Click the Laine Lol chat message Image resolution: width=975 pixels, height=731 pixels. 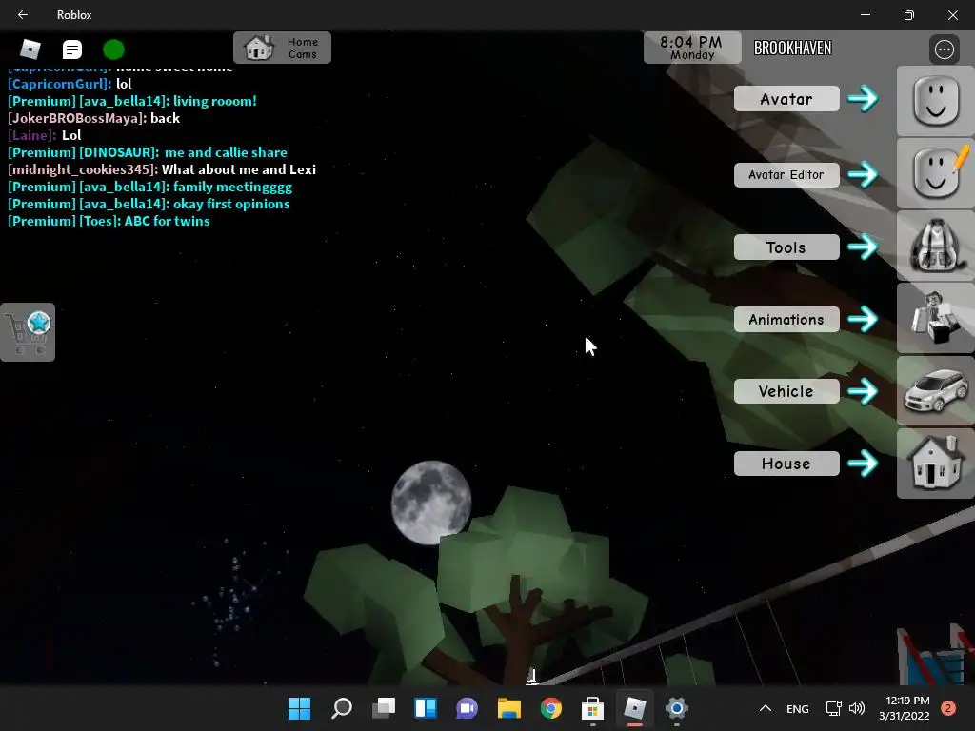click(45, 135)
